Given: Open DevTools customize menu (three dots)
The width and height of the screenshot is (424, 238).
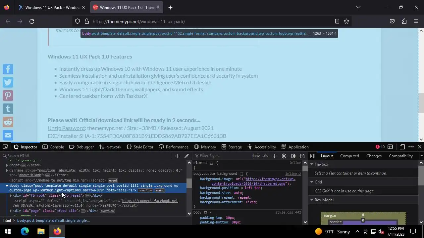Looking at the screenshot, I should coord(411,147).
